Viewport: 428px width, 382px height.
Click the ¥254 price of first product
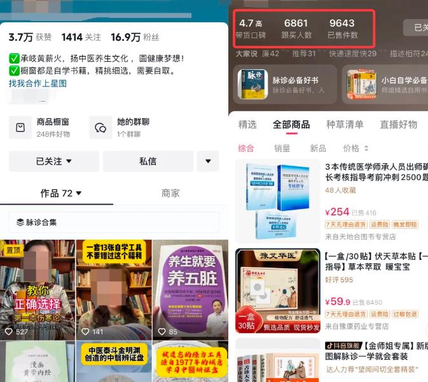[337, 212]
